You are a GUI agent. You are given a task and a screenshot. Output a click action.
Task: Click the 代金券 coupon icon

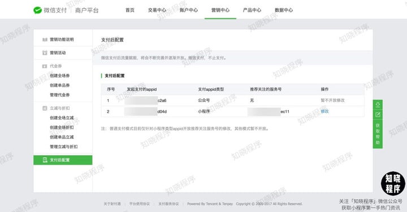(45, 66)
